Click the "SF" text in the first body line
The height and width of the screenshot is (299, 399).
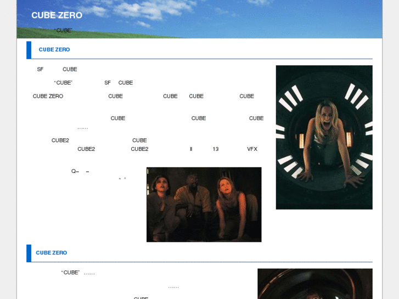pos(40,69)
